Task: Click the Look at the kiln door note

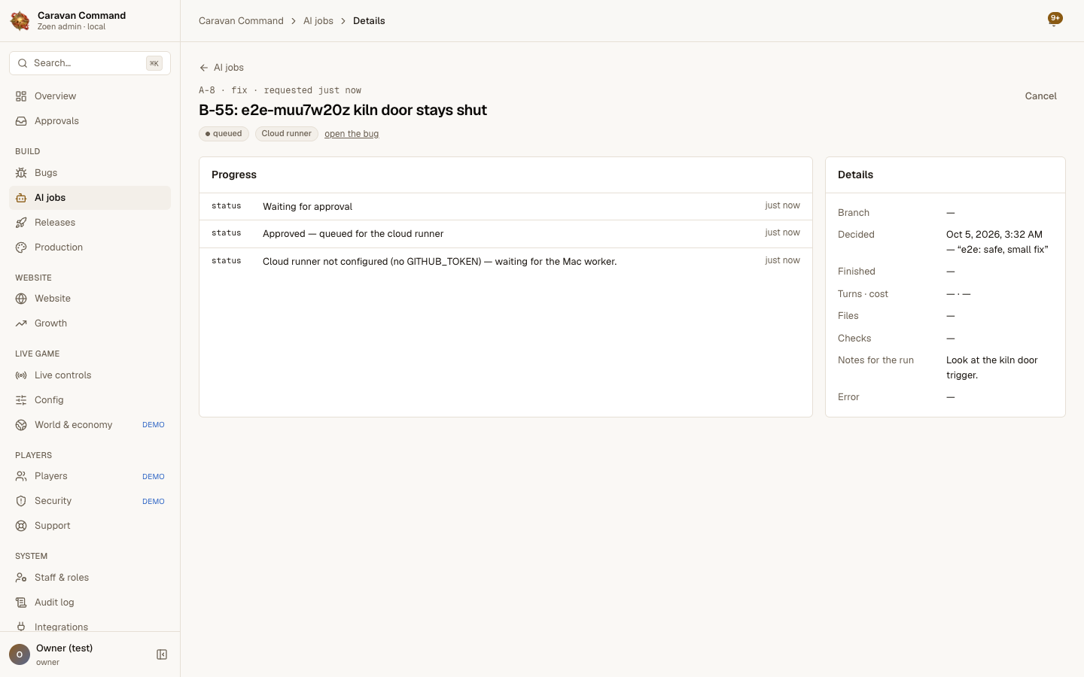Action: [x=992, y=368]
